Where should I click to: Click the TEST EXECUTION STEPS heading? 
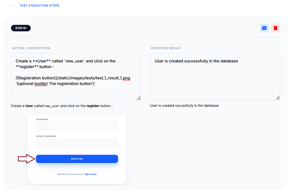click(39, 5)
